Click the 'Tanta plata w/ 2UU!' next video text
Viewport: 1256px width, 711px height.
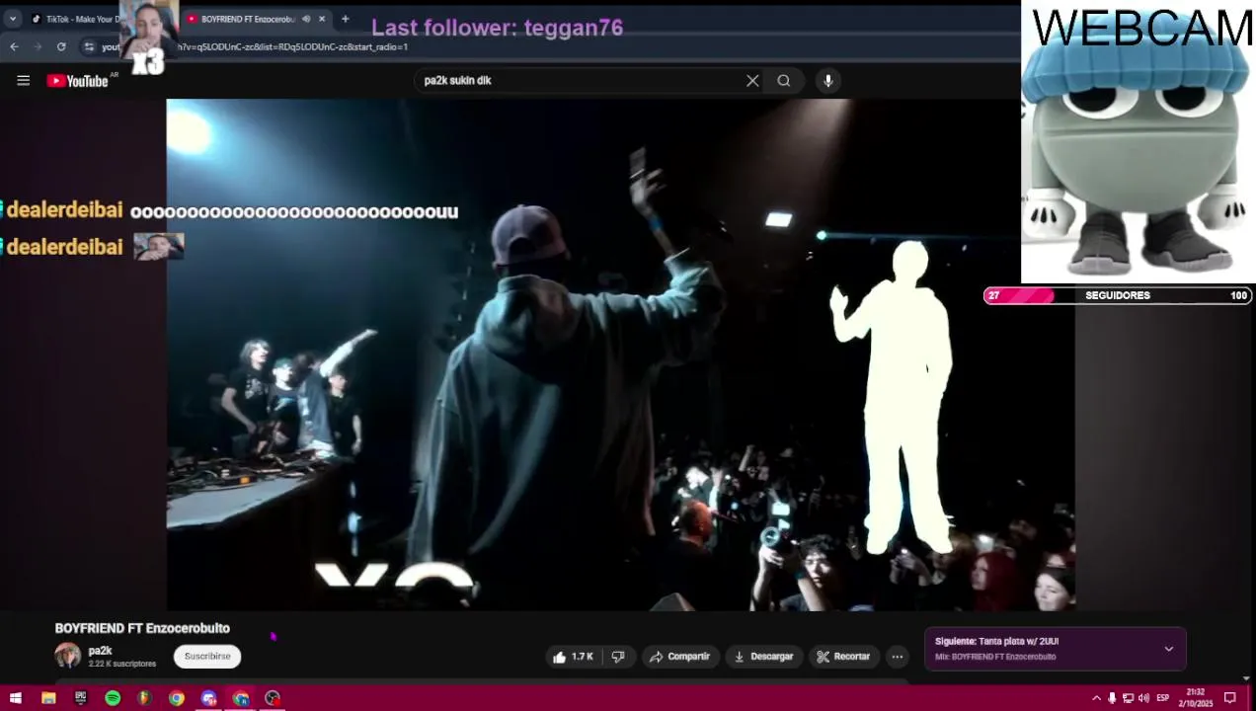(1019, 642)
